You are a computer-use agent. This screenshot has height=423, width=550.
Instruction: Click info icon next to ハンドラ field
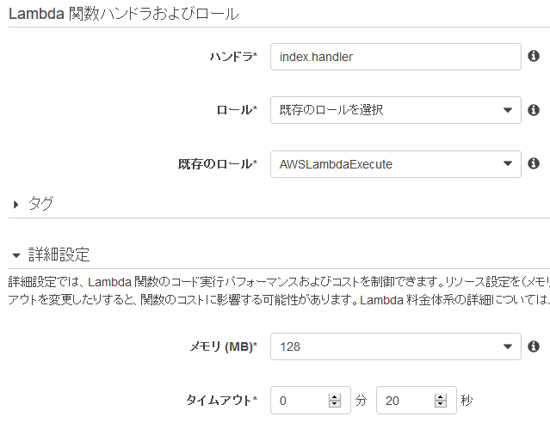[x=533, y=57]
